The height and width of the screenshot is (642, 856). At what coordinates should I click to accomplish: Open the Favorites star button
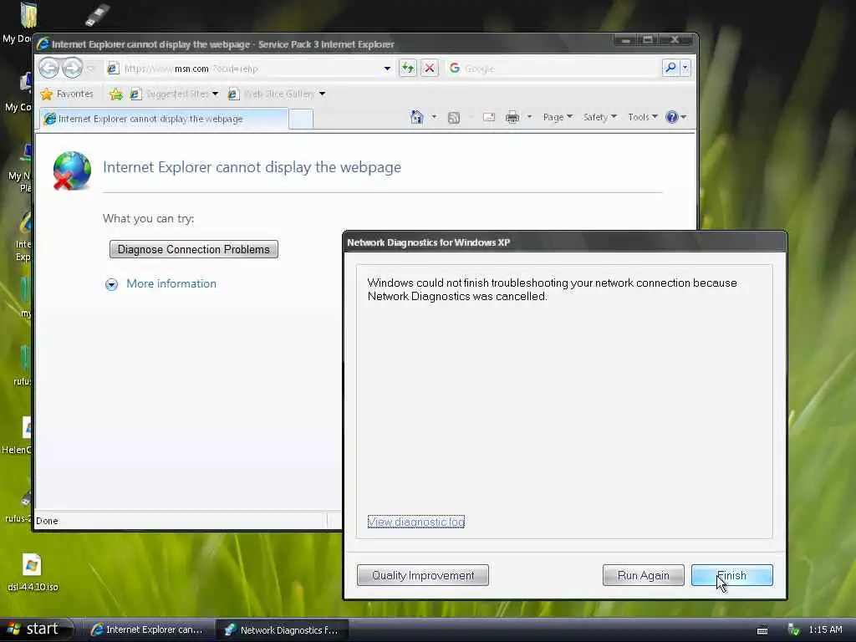pyautogui.click(x=67, y=94)
